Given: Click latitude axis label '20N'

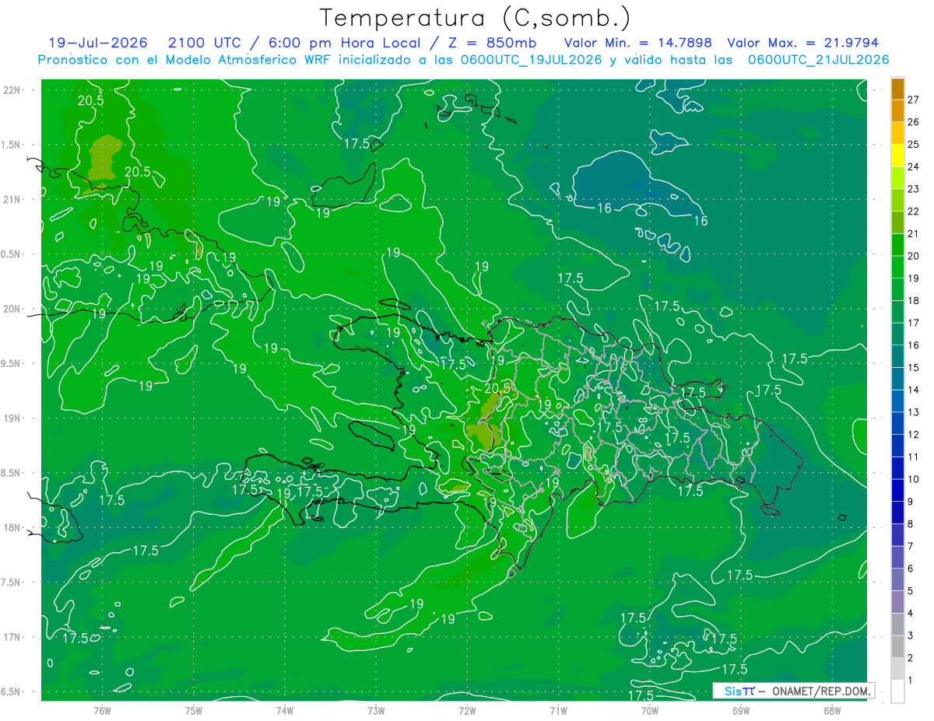Looking at the screenshot, I should click(12, 309).
